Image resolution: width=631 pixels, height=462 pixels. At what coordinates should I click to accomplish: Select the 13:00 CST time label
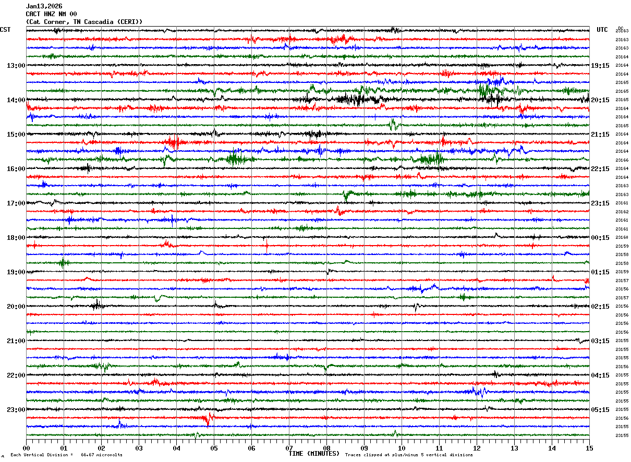[x=16, y=66]
